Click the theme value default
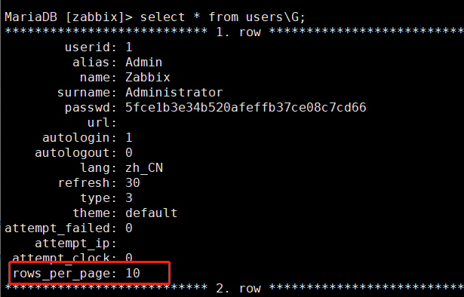Screen dimensions: 464x297 151,213
